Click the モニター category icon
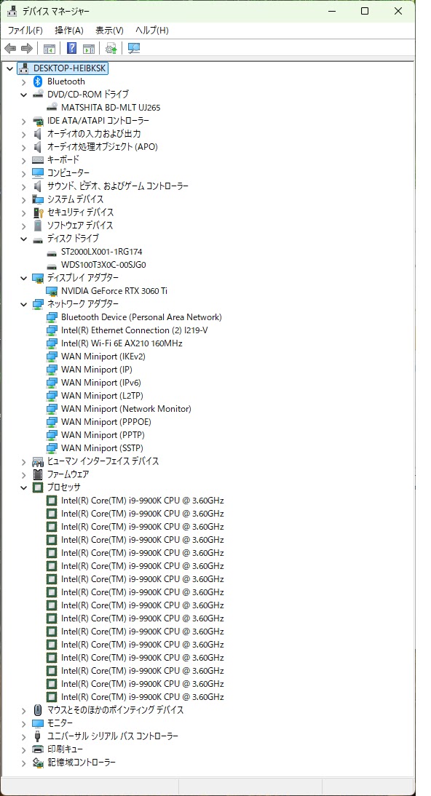The image size is (431, 796). point(38,723)
